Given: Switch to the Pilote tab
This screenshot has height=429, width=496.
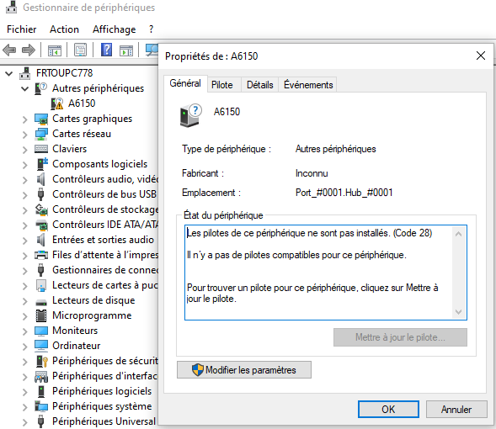Looking at the screenshot, I should coord(221,85).
